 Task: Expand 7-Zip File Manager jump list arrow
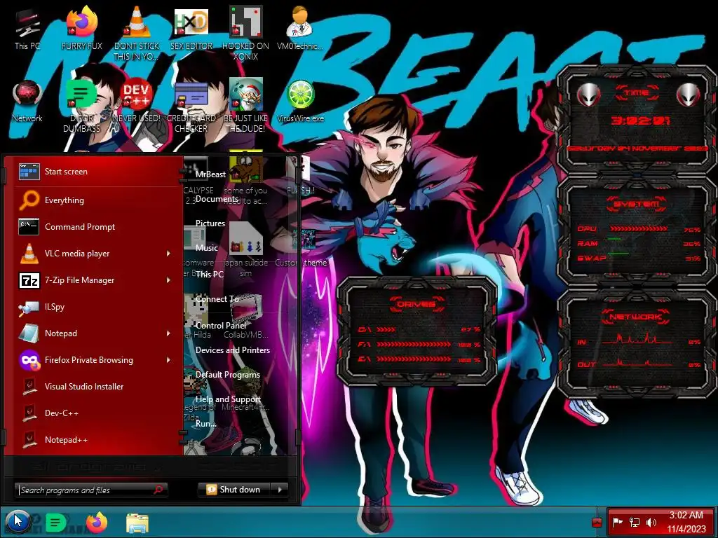click(x=168, y=280)
